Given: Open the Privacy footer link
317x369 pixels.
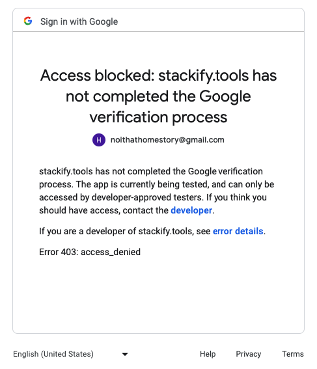Looking at the screenshot, I should click(248, 354).
